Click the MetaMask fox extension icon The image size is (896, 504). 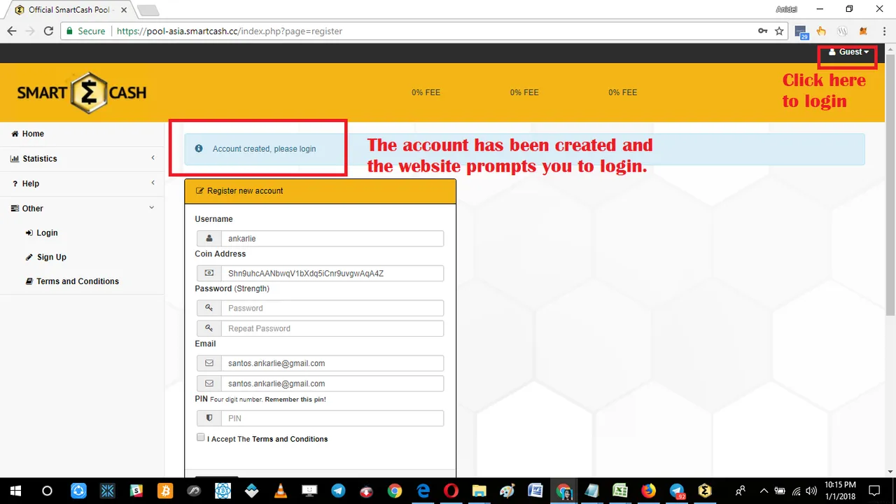pos(863,31)
